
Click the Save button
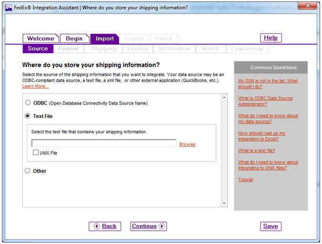tap(270, 226)
